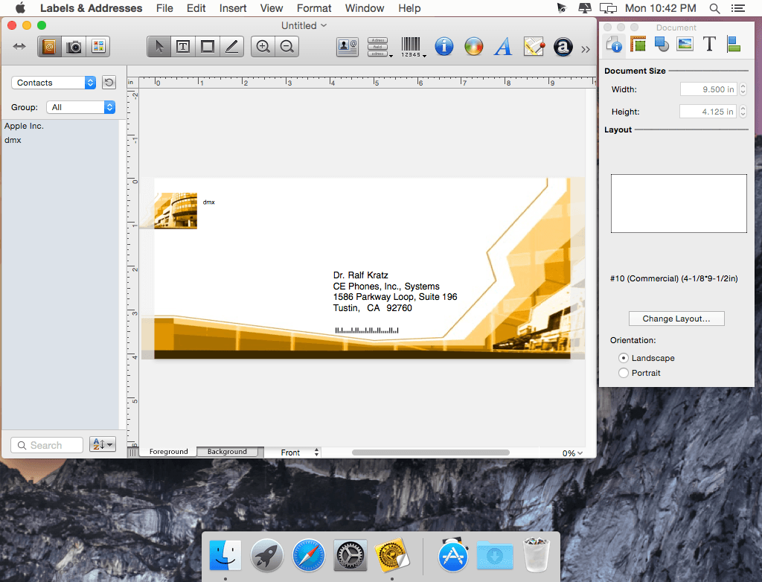
Task: Open the File menu
Action: [x=164, y=8]
